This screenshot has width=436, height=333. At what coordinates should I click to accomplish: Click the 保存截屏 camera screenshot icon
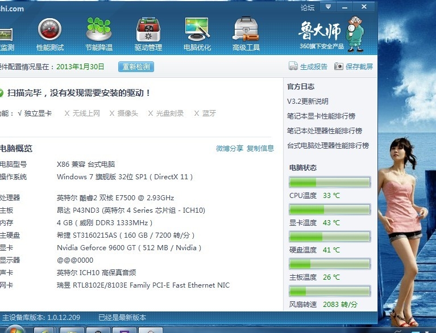click(339, 66)
